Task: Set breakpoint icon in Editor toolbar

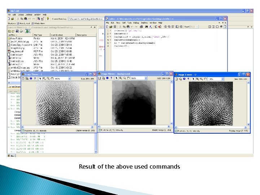Action: point(156,27)
